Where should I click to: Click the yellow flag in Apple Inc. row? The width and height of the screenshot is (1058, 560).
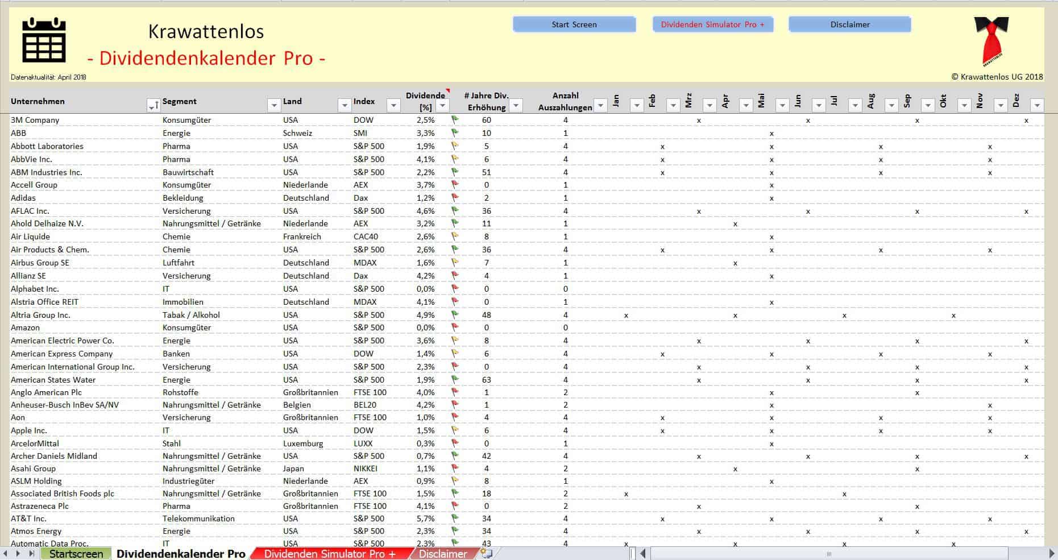(455, 430)
